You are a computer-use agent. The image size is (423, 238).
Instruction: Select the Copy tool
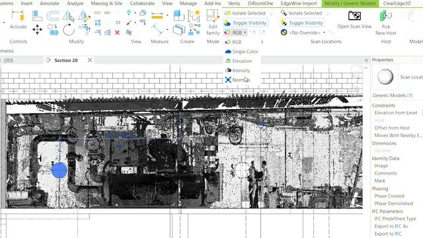(53, 30)
